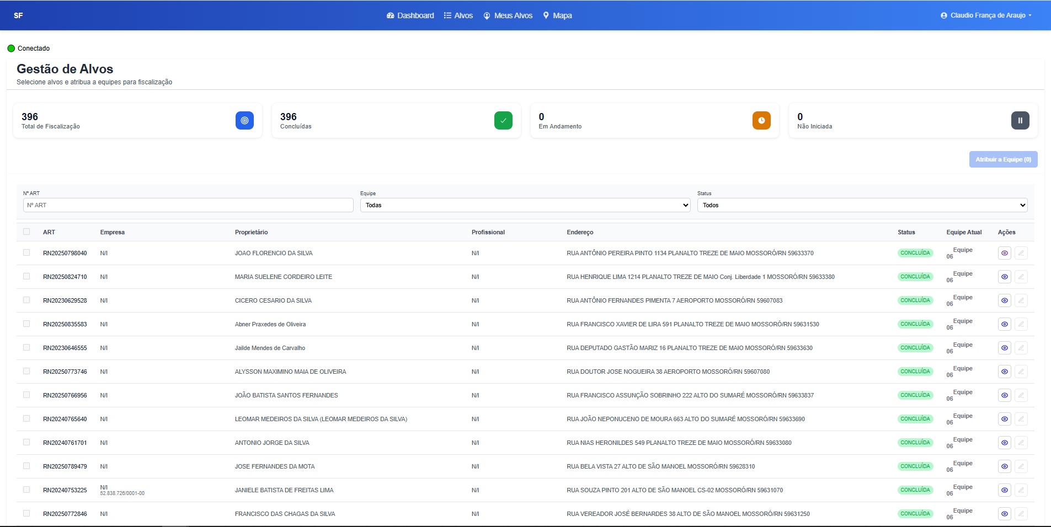Click the green checkmark icon in Concluídas card
This screenshot has width=1051, height=527.
click(x=503, y=121)
